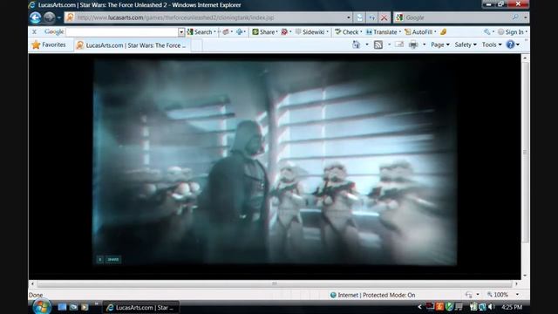Open the Tools menu
The height and width of the screenshot is (314, 558).
tap(492, 44)
